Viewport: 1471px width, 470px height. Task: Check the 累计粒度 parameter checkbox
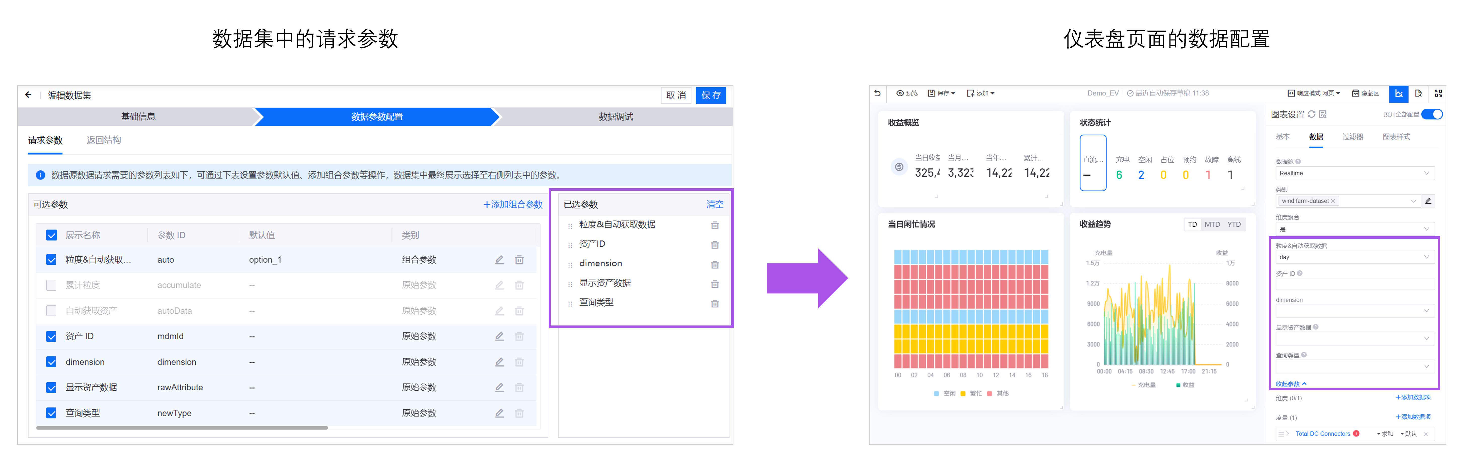(x=51, y=285)
